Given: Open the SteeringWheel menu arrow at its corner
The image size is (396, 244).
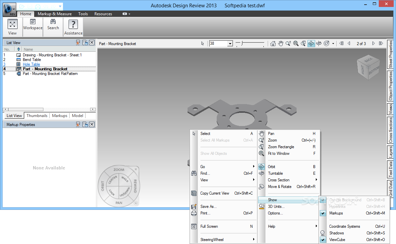Looking at the screenshot, I should pos(136,203).
